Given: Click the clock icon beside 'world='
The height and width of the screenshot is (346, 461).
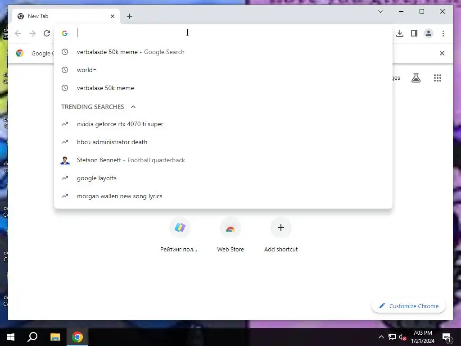Looking at the screenshot, I should 65,70.
